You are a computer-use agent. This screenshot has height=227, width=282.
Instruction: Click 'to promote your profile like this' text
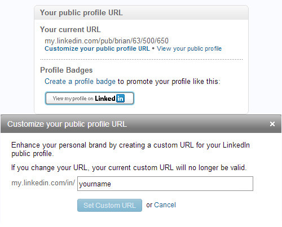coord(169,82)
